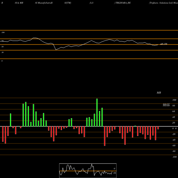This screenshot has width=178, height=178.
Task: Click the 'SI(TM)' header label
Action: 68,3
